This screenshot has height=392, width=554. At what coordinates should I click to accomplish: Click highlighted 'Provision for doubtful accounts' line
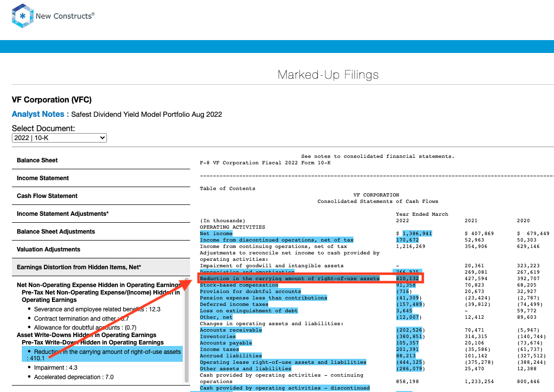(x=251, y=292)
